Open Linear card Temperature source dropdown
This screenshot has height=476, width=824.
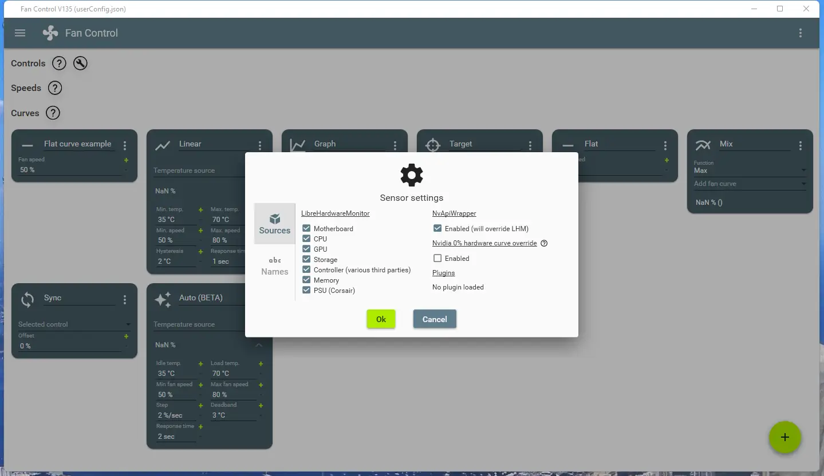pos(199,170)
